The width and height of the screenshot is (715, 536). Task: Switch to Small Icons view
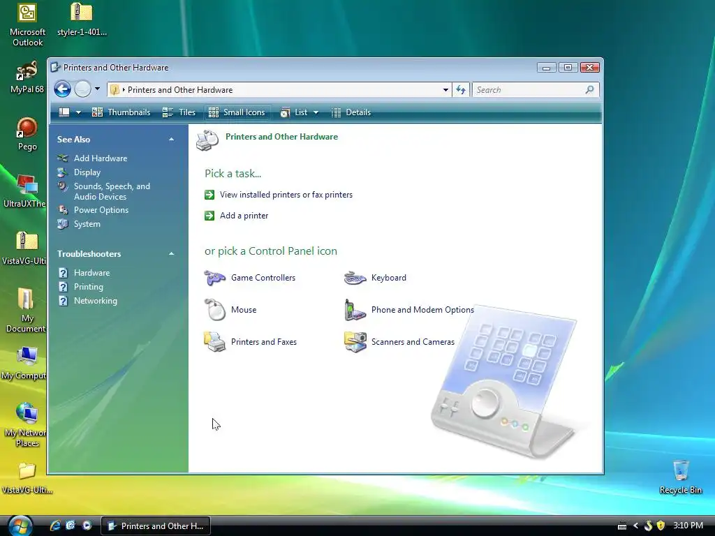coord(237,112)
